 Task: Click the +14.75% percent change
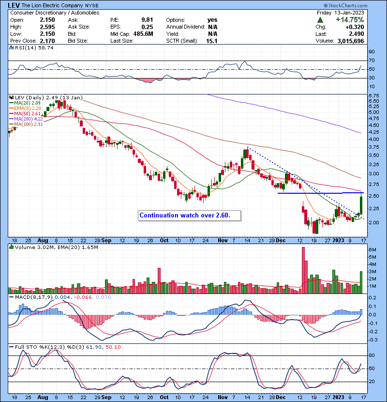click(350, 20)
